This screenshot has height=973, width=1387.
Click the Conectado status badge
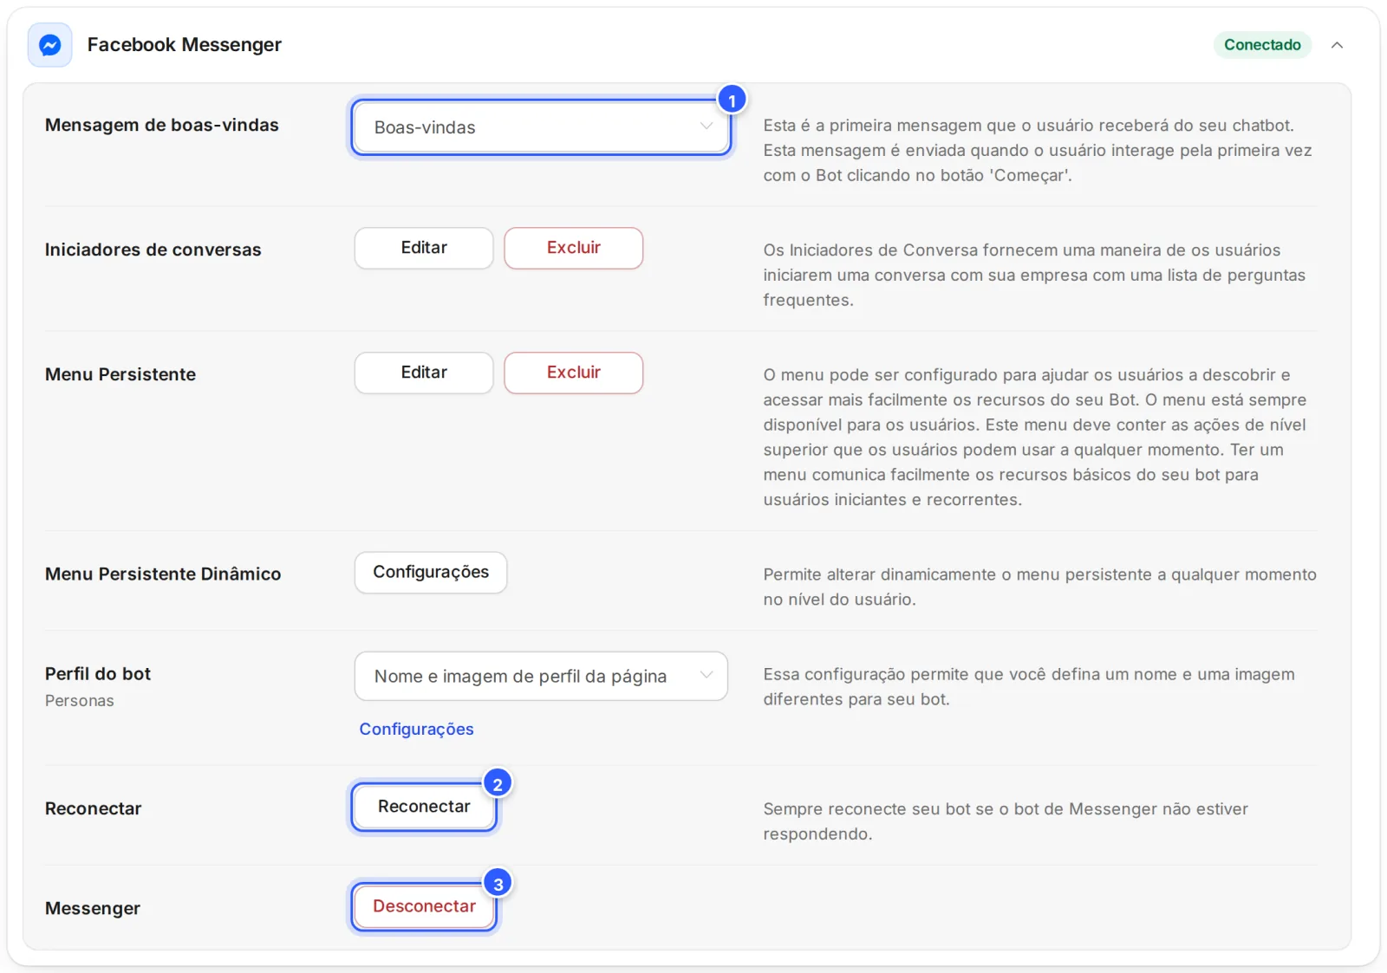click(1262, 45)
